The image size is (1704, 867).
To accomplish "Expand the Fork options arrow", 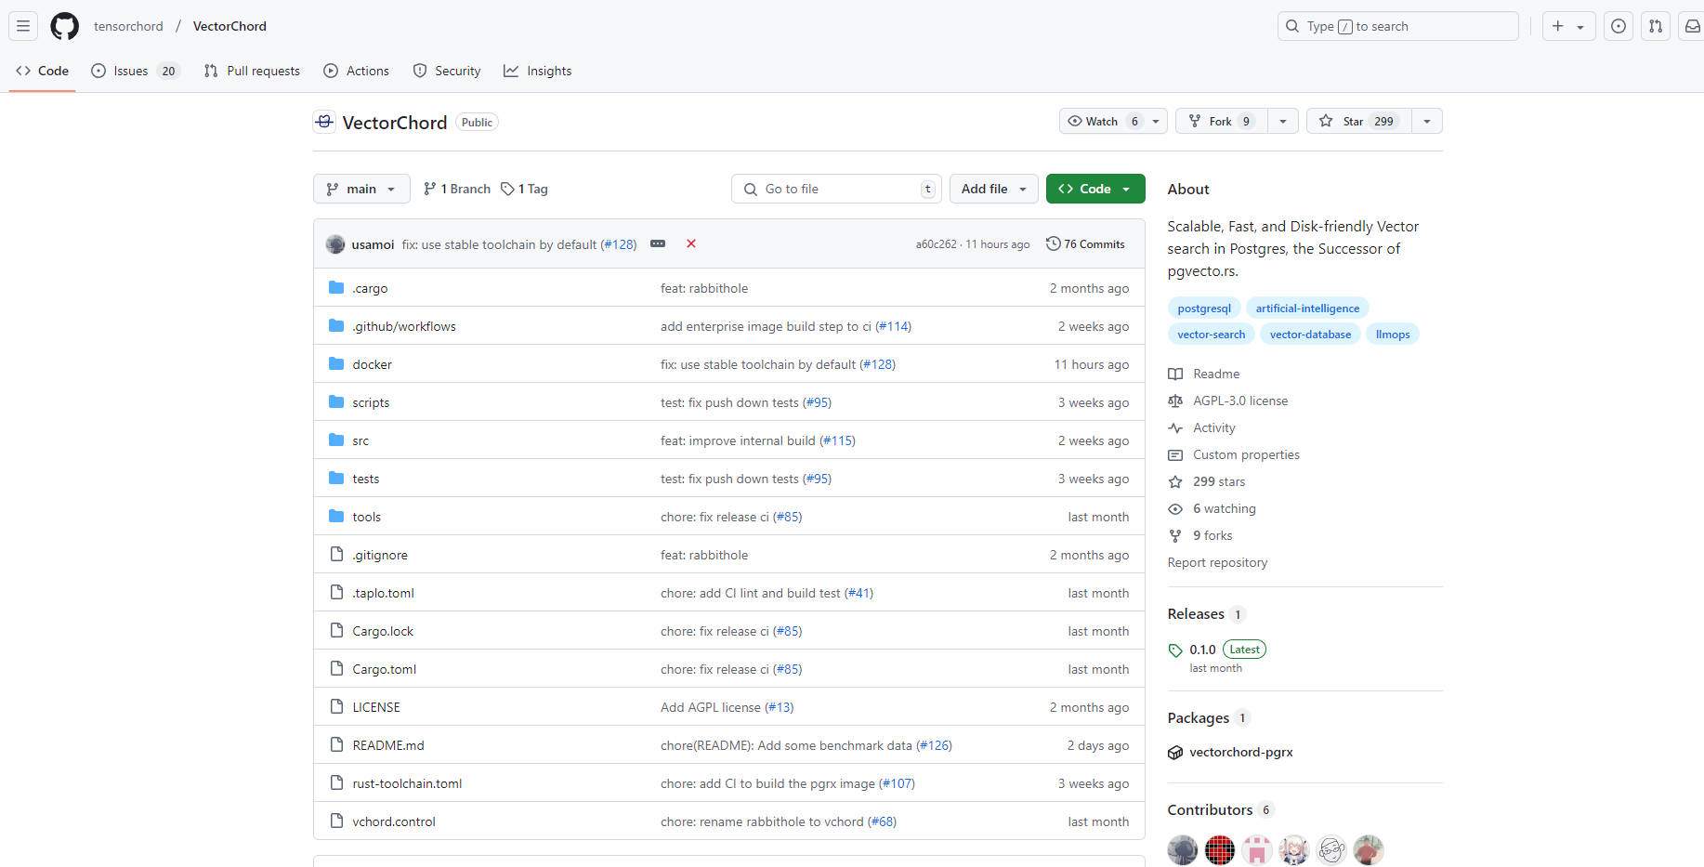I will point(1282,121).
